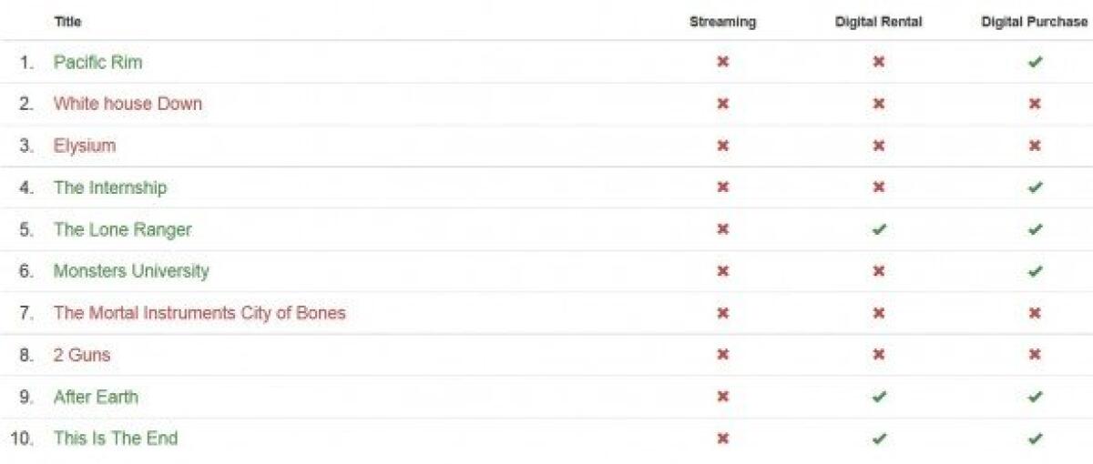Open the Pacific Rim title link
This screenshot has width=1093, height=464.
point(97,62)
